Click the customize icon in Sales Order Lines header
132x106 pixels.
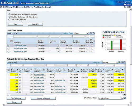8,70
